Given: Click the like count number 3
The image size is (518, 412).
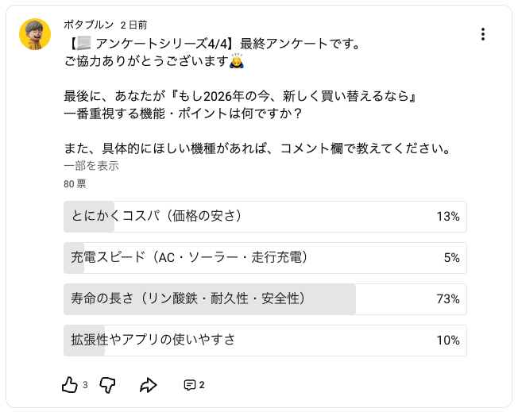Looking at the screenshot, I should (85, 386).
